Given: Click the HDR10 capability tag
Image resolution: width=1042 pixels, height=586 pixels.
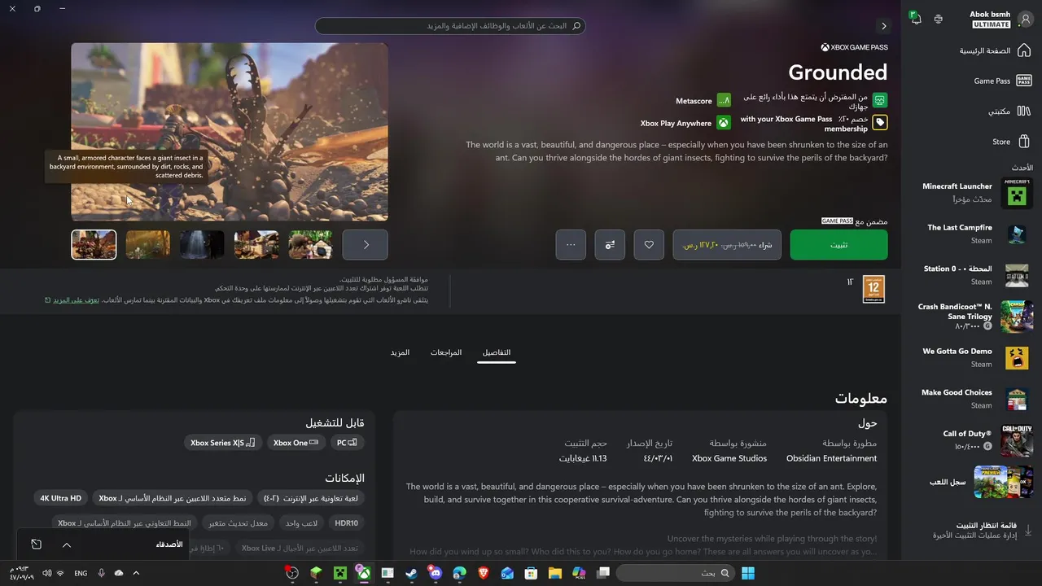Looking at the screenshot, I should (x=346, y=523).
